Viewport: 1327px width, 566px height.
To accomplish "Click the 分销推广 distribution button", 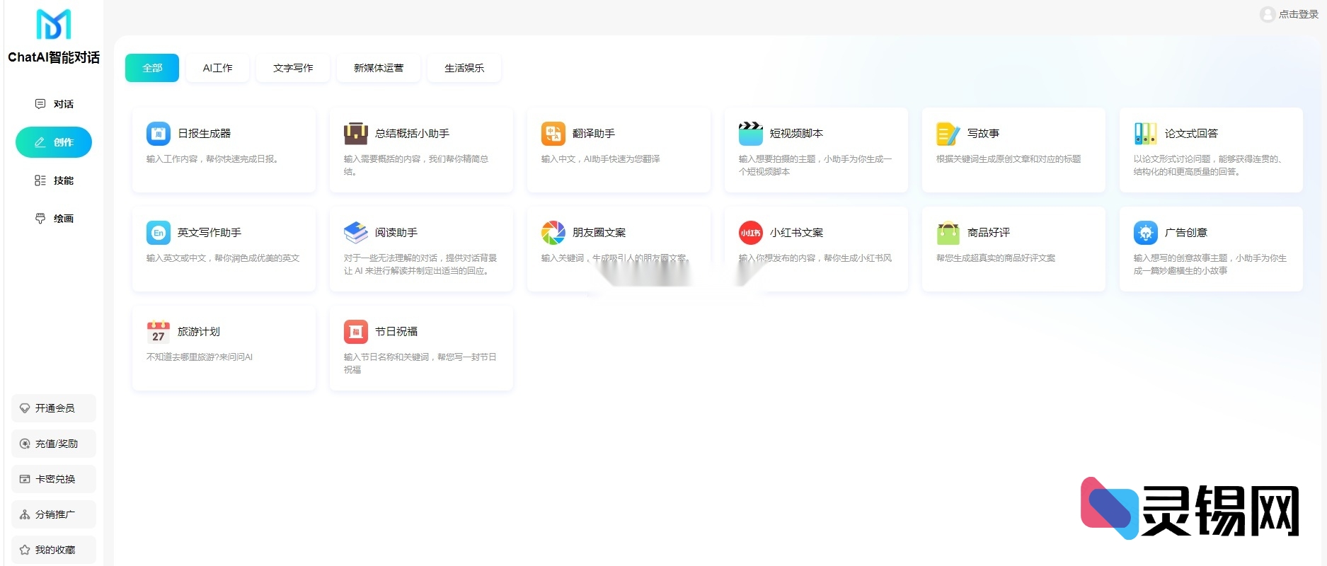I will (x=54, y=514).
